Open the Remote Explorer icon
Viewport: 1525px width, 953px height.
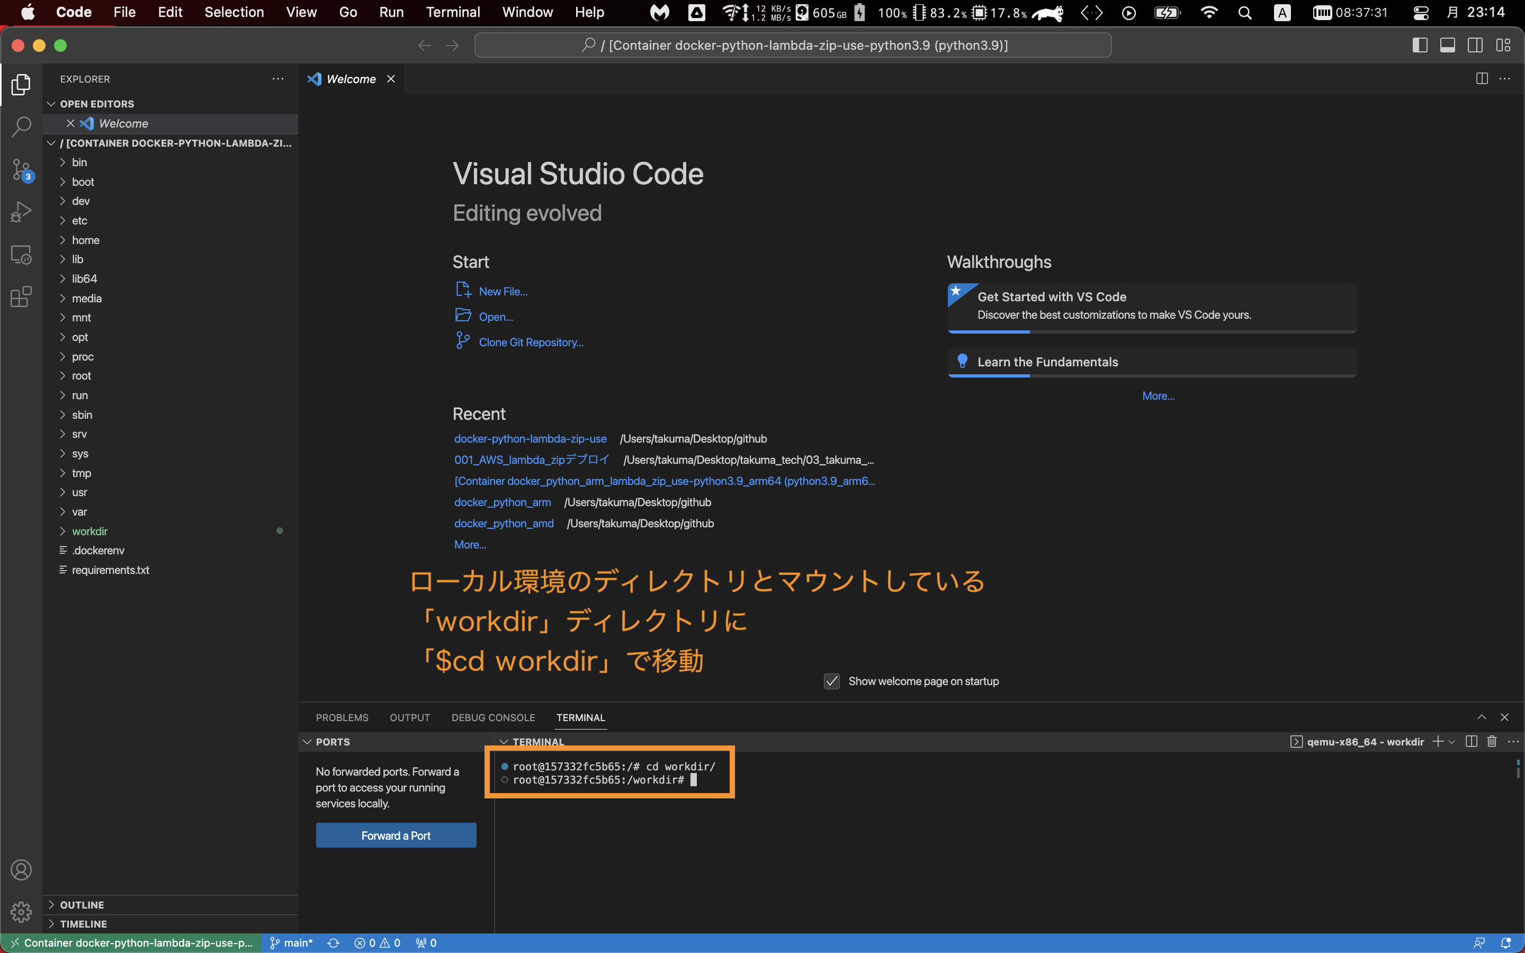(21, 255)
